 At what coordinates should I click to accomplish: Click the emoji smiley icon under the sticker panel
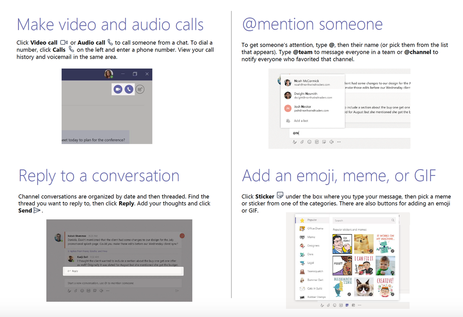tap(335, 305)
